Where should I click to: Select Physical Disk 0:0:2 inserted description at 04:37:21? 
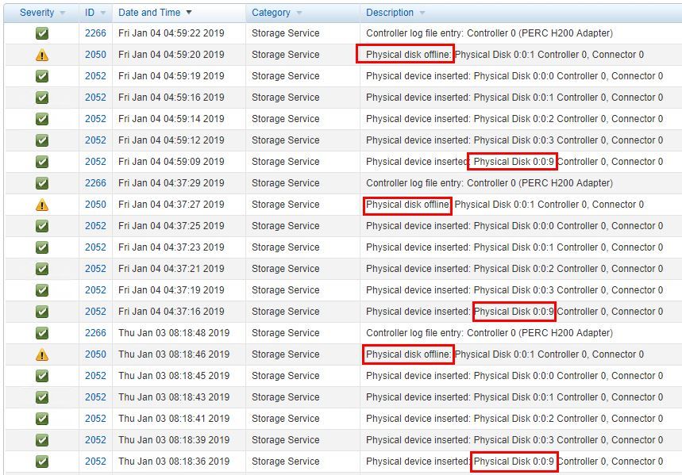click(514, 269)
